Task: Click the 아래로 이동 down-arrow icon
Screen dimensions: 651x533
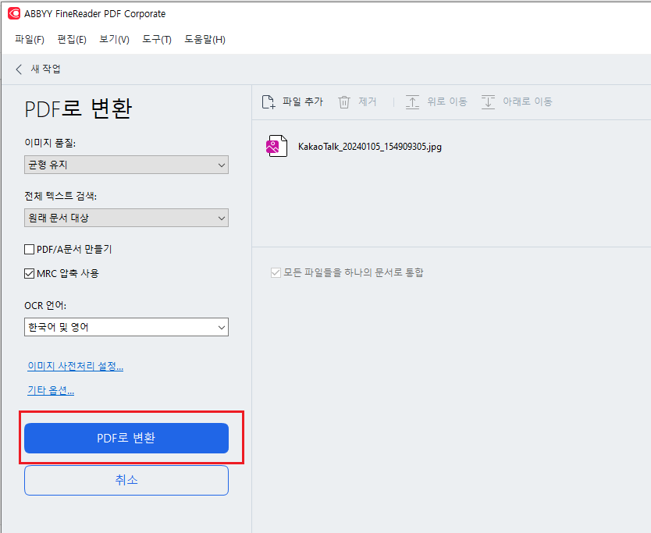Action: click(489, 101)
